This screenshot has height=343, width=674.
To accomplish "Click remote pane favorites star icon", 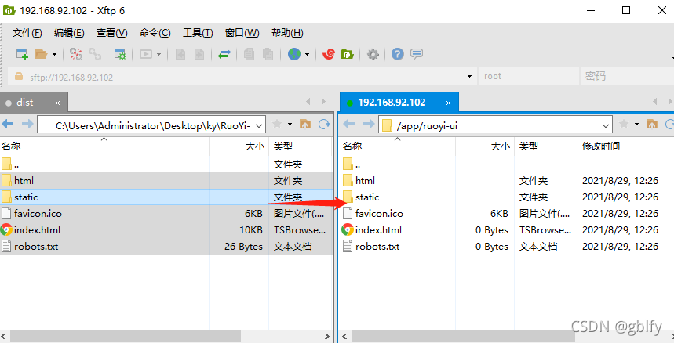I will pos(624,125).
